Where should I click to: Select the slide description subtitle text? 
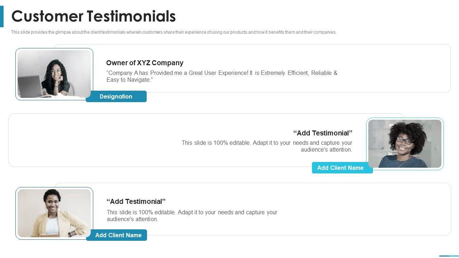click(x=174, y=32)
